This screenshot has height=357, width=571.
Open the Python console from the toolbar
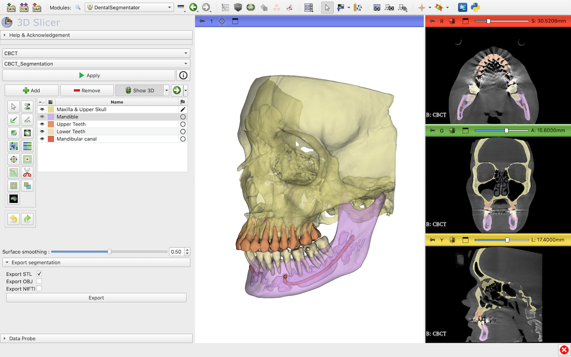point(475,7)
